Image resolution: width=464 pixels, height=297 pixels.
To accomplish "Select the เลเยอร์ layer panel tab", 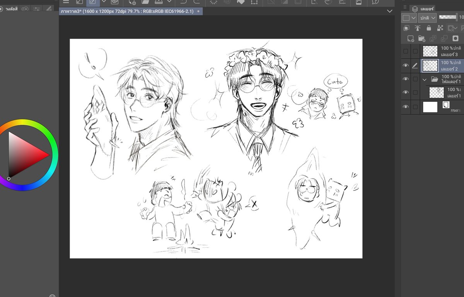I will 422,9.
